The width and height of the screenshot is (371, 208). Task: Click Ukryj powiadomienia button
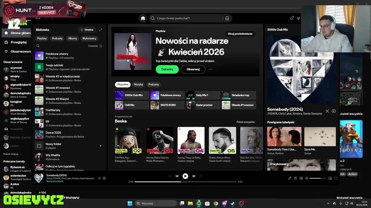[x=240, y=34]
